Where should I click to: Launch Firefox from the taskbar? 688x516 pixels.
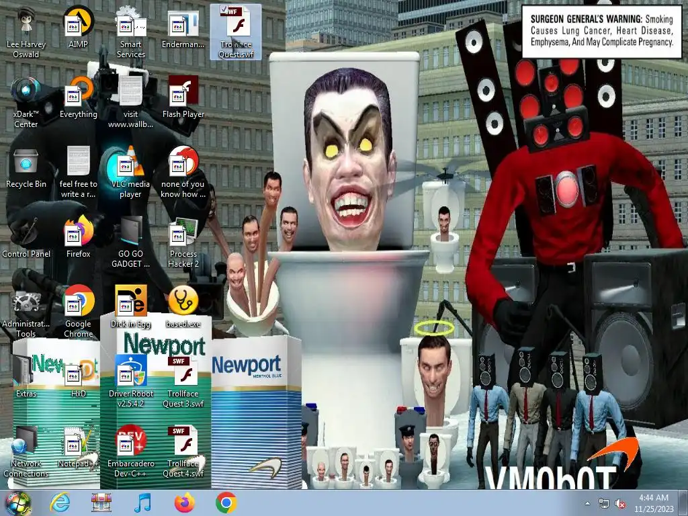[x=184, y=503]
